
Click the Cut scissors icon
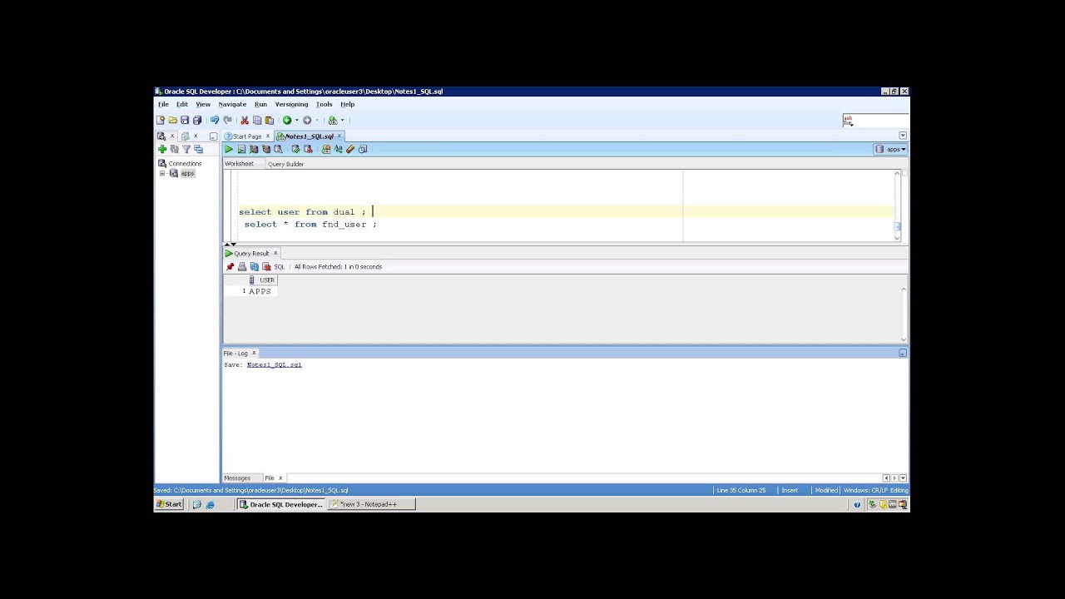pos(245,120)
